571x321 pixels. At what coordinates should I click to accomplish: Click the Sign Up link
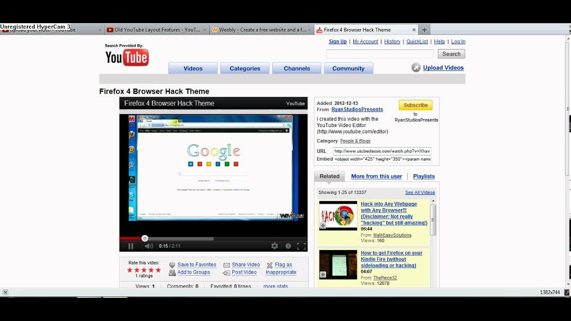338,41
